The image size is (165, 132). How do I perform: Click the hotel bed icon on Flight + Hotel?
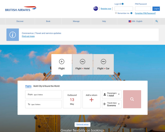[x=82, y=61]
